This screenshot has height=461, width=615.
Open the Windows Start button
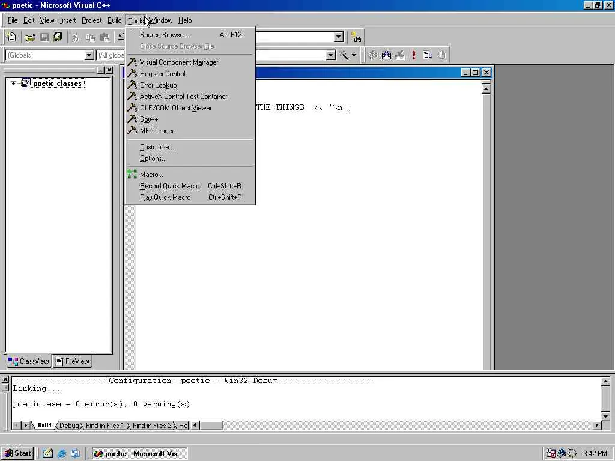(x=17, y=454)
